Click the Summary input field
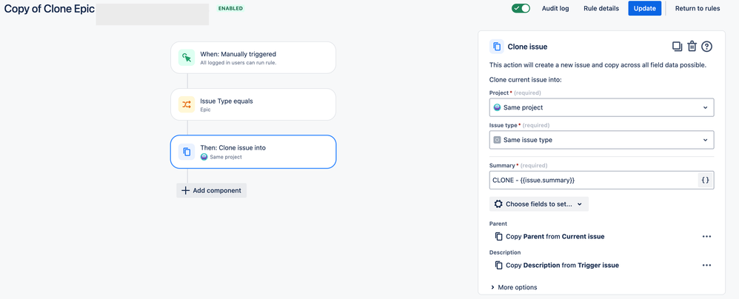739x299 pixels. 593,180
